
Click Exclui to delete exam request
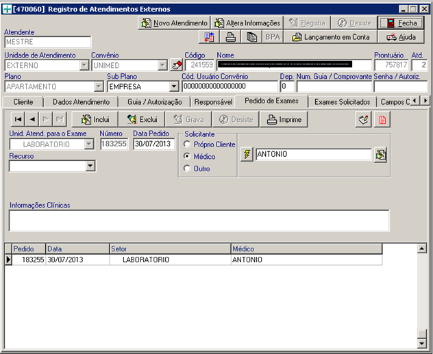tap(142, 119)
